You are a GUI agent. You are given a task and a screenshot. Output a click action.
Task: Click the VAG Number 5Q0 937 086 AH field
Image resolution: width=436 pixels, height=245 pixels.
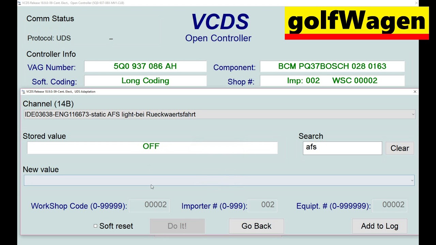coord(145,67)
